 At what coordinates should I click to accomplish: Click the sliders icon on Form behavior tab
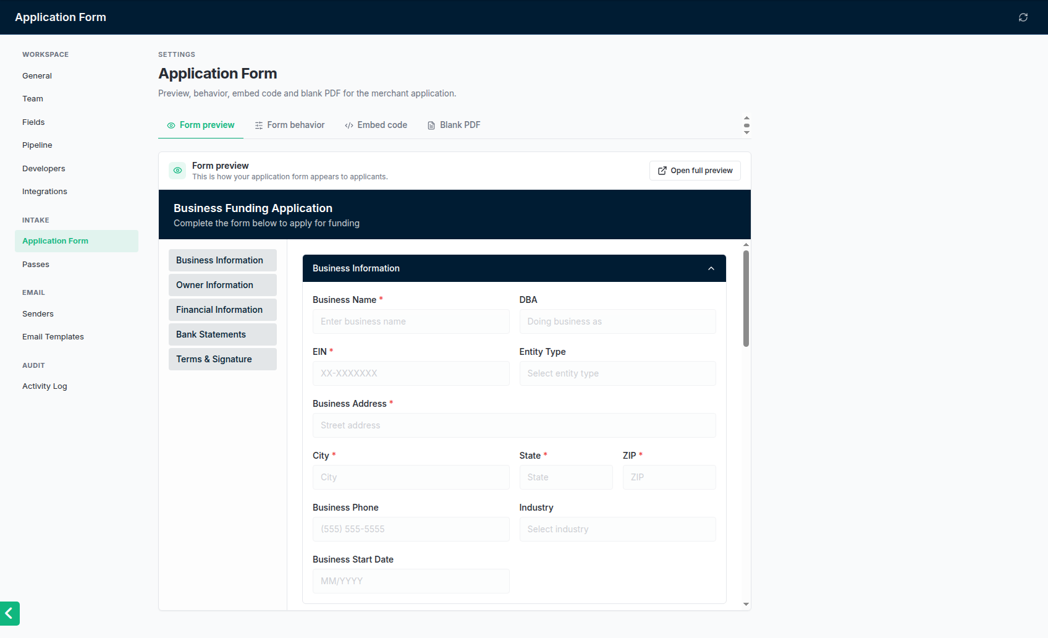point(259,125)
